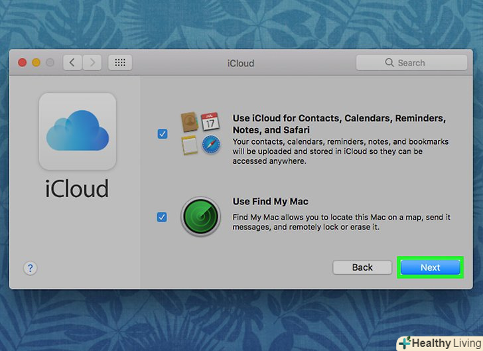This screenshot has width=483, height=351.
Task: Open help with the question mark button
Action: [31, 268]
